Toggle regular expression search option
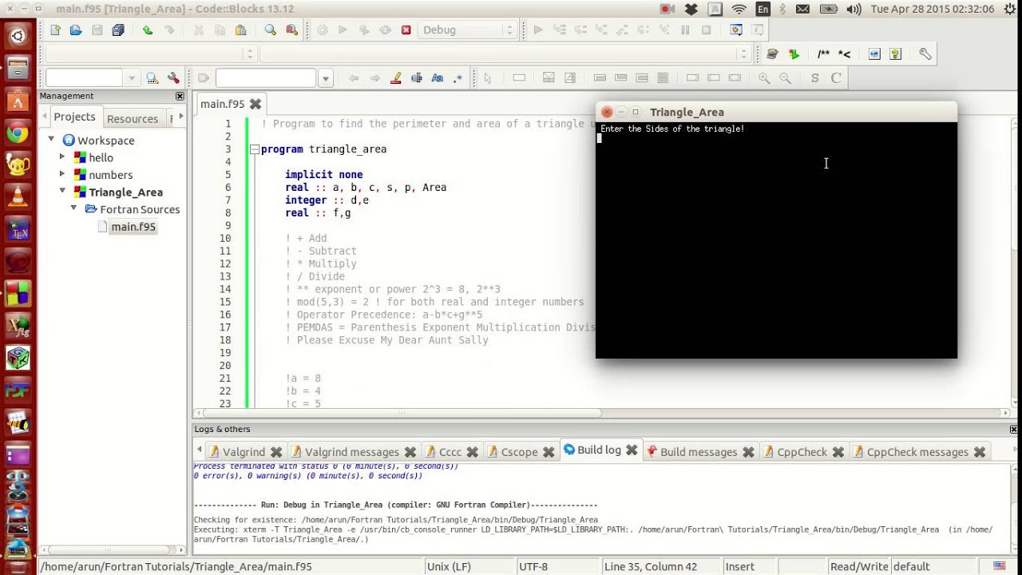Screen dimensions: 1022x575 (x=458, y=78)
